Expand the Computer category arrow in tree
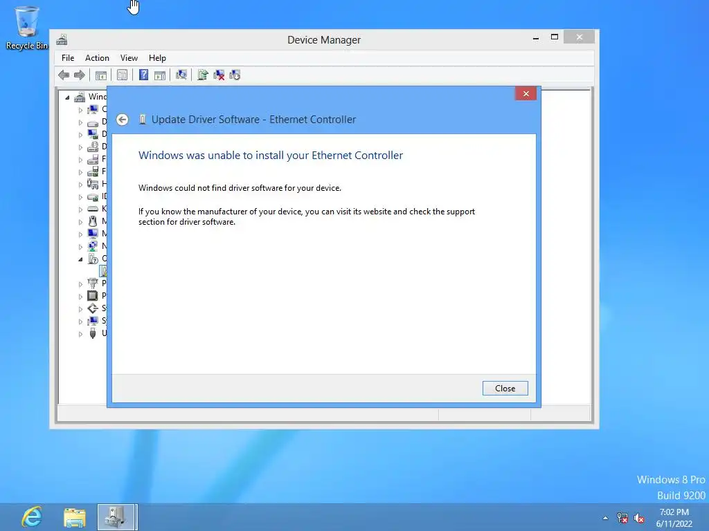Screen dimensions: 709x531 click(80, 110)
